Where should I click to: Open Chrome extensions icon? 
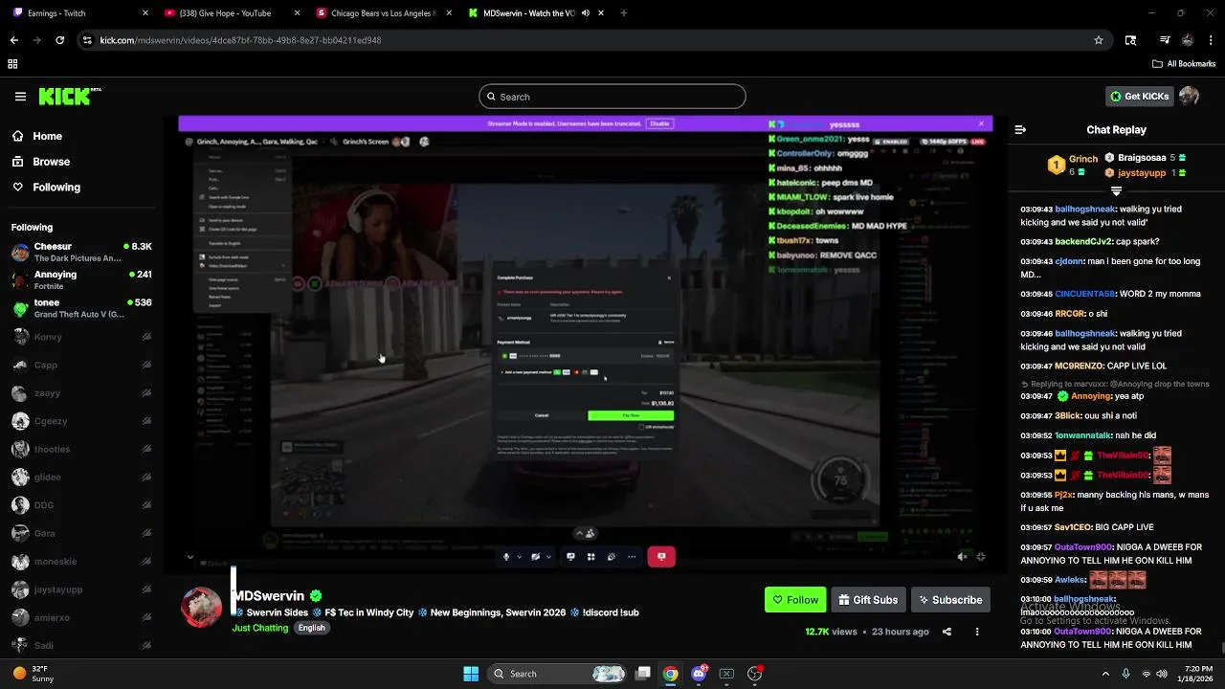pos(1130,40)
